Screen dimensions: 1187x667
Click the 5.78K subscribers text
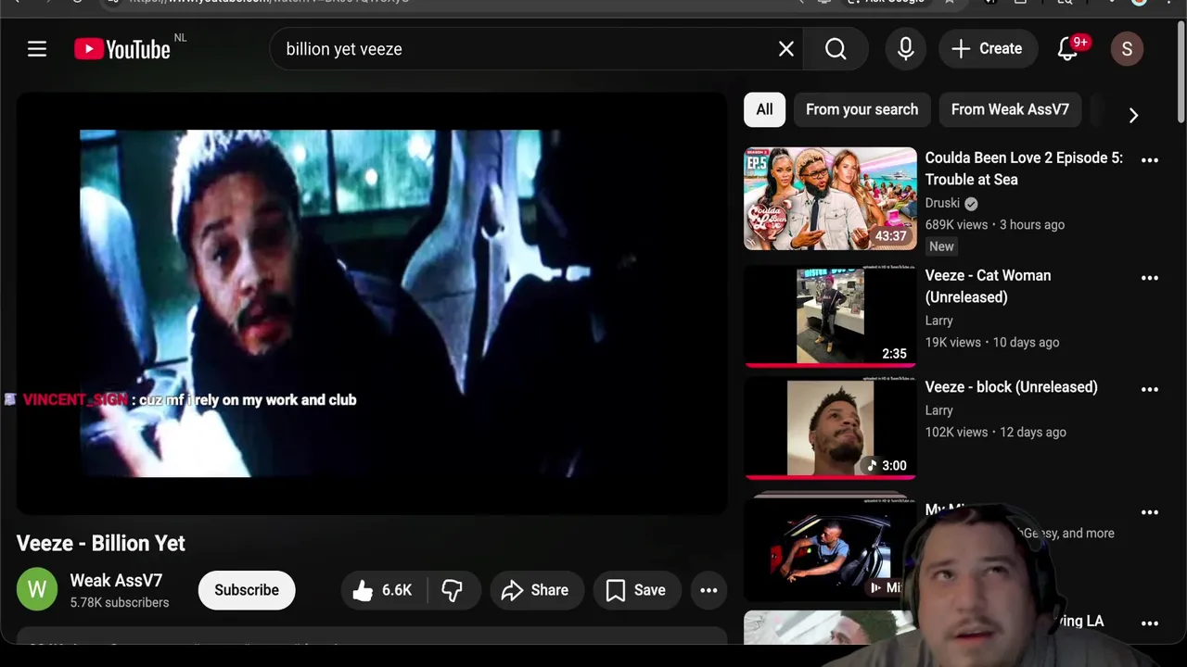pos(120,603)
